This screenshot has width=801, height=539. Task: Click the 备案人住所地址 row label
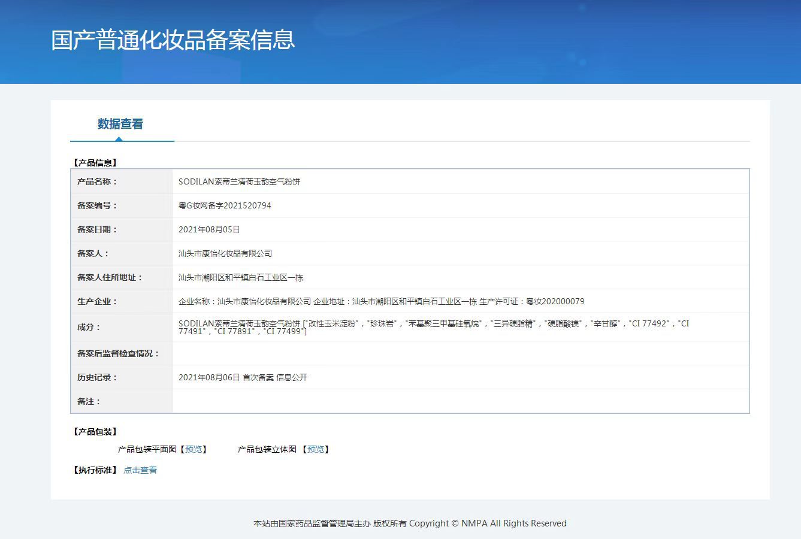110,277
